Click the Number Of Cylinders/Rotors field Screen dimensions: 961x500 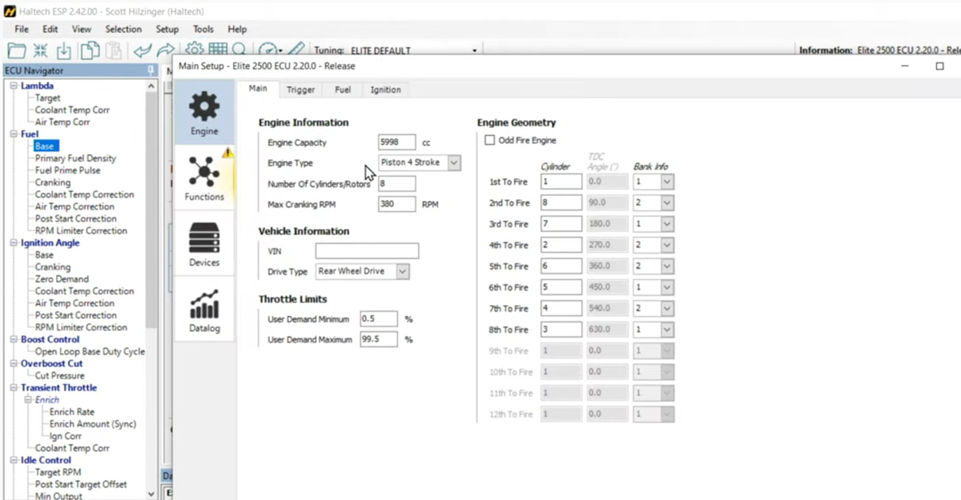[x=397, y=184]
